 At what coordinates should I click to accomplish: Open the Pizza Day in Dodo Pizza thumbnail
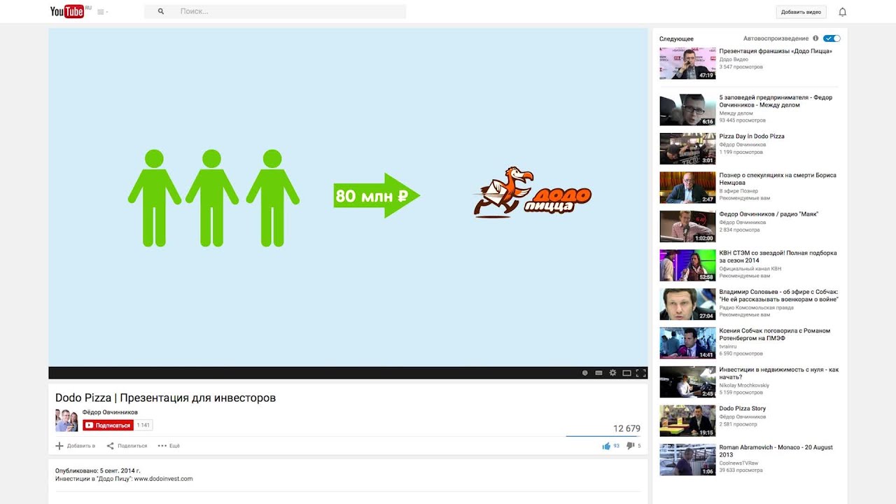pyautogui.click(x=687, y=149)
